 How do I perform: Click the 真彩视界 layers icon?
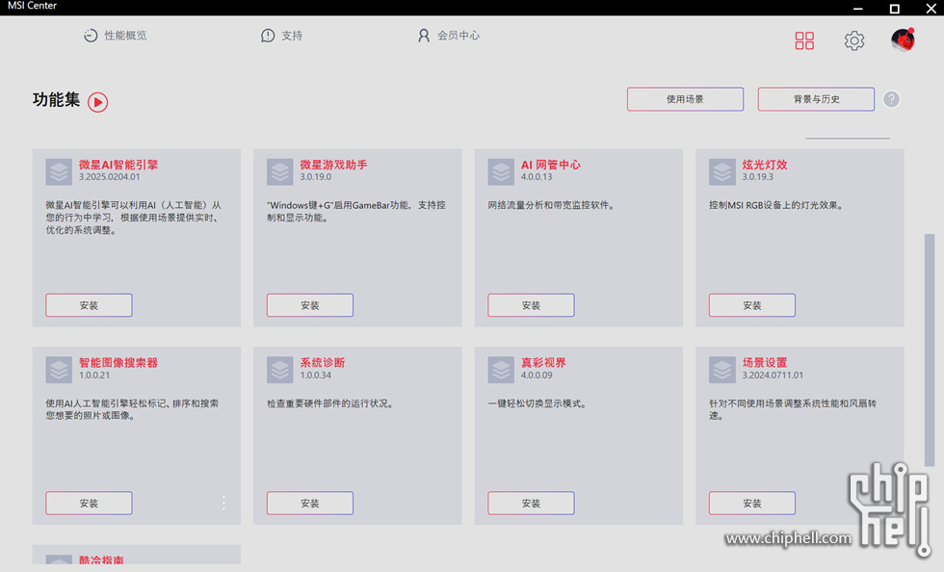point(501,371)
